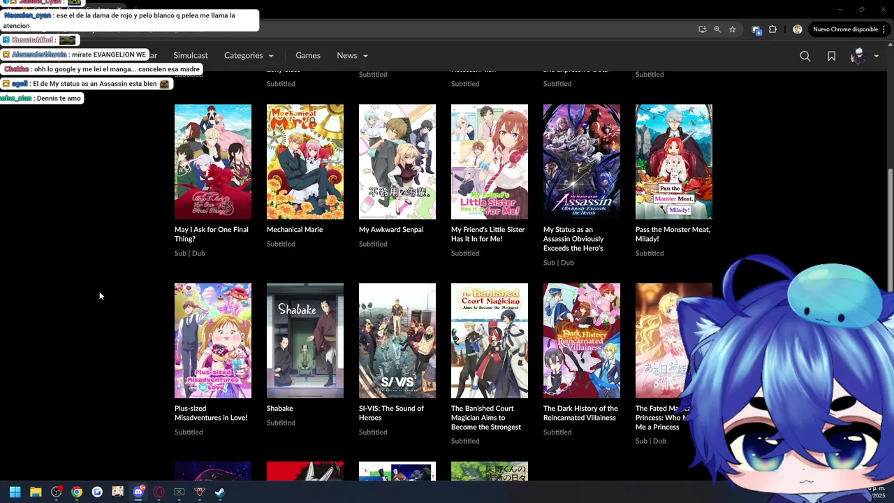
Task: Open Pass the Monster Meat, Milady! poster
Action: [674, 162]
